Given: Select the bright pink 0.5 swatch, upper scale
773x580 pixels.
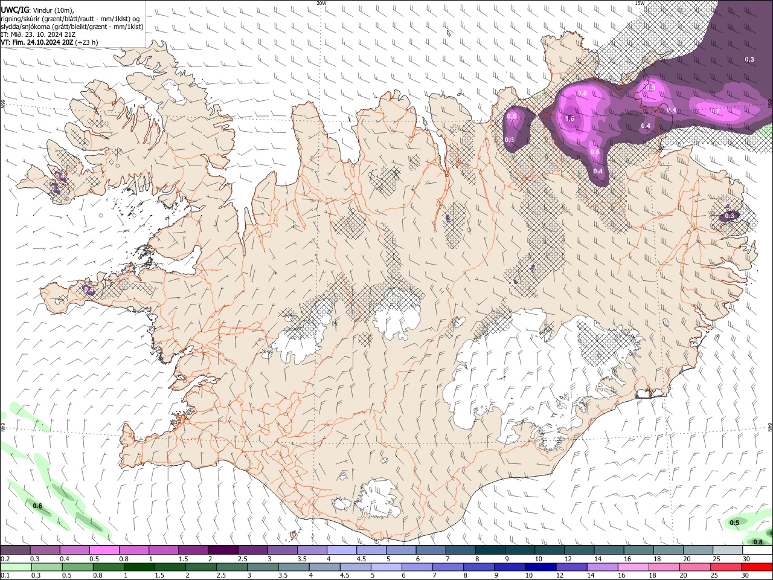Looking at the screenshot, I should pos(104,550).
